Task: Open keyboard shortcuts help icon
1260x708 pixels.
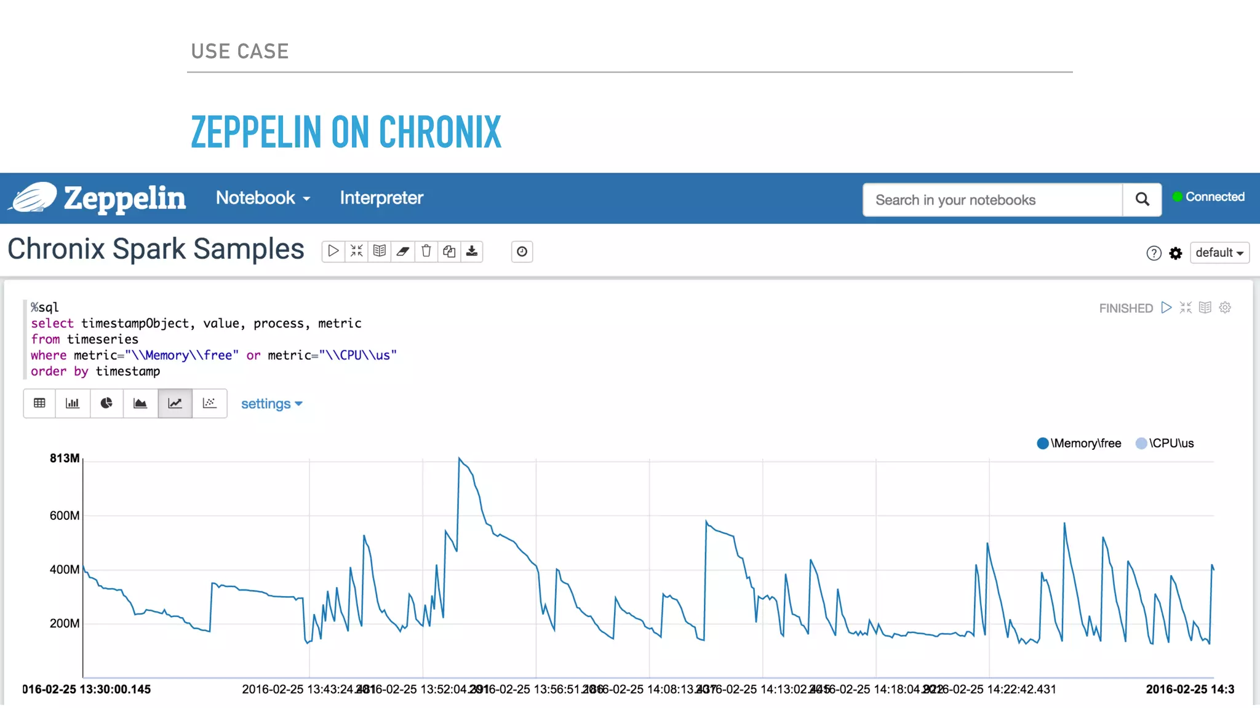Action: click(1154, 253)
